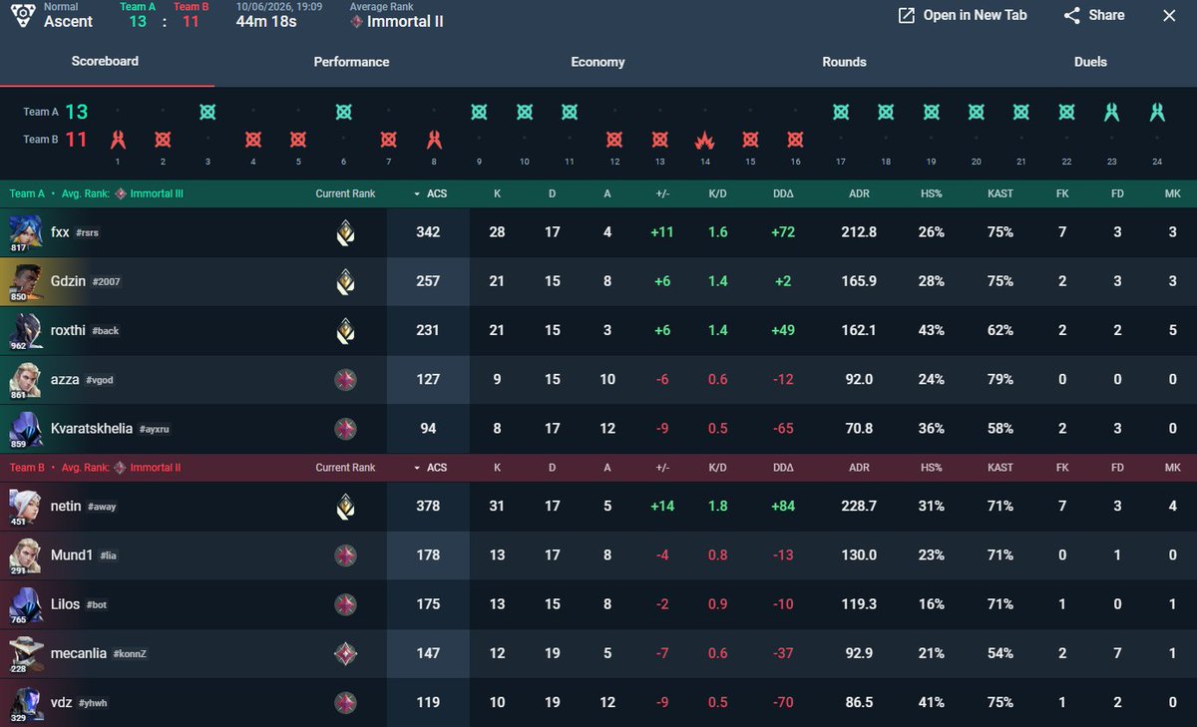Select round 6 Team A win icon
Image resolution: width=1197 pixels, height=727 pixels.
[x=343, y=112]
